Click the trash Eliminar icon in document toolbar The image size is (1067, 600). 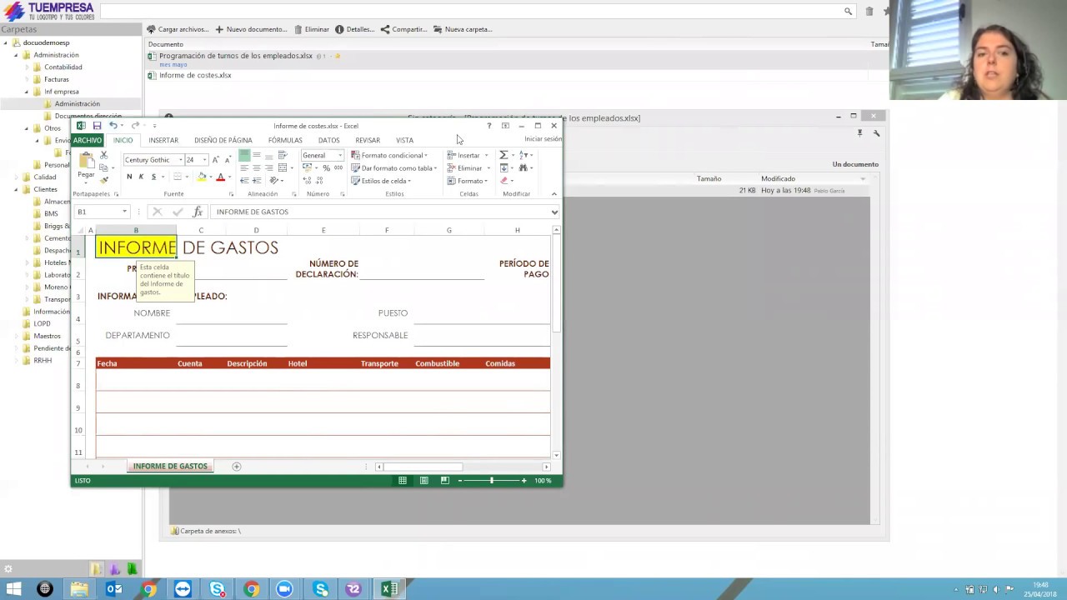pos(298,29)
